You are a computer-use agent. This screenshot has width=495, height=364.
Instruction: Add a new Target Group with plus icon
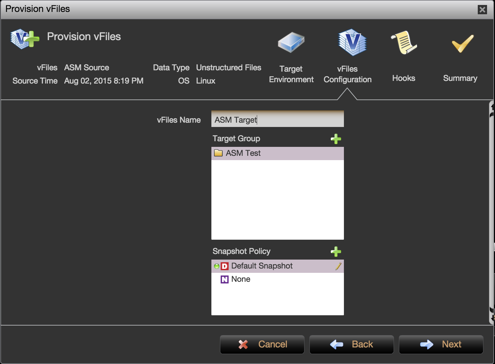coord(336,139)
